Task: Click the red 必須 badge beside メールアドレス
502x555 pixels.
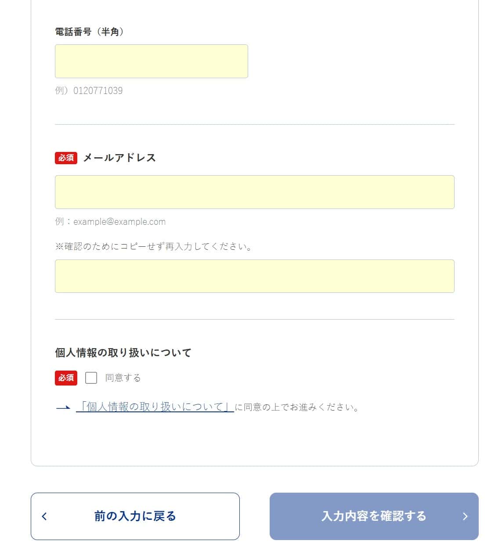Action: coord(66,158)
